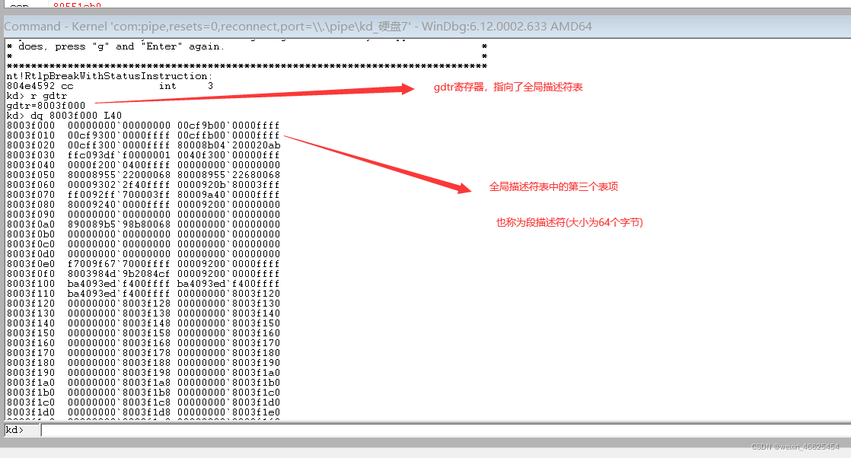Viewport: 851px width, 458px height.
Task: Click the 'does, press "g" and "Enter" again' line
Action: click(121, 46)
